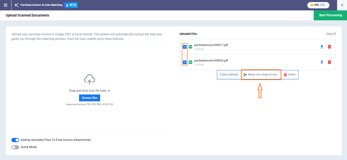Disable Adding Uploaded Files To Final Invoice Attachments

15,140
